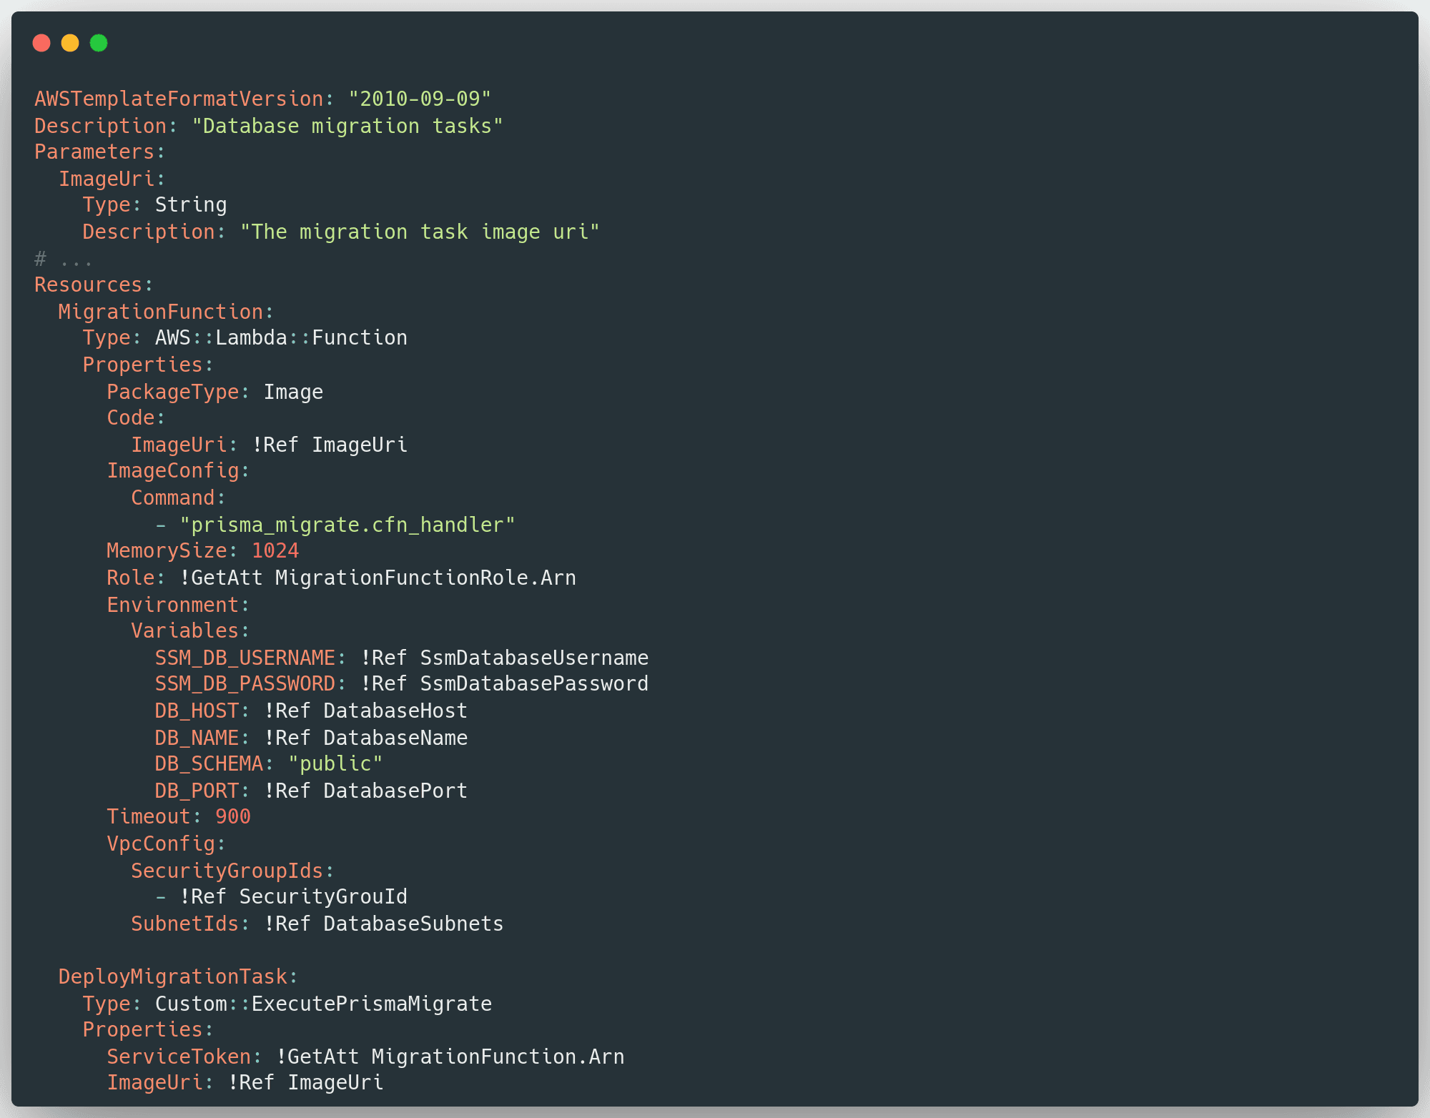Screen dimensions: 1430x1118
Task: Click the green maximize window dot
Action: click(x=99, y=44)
